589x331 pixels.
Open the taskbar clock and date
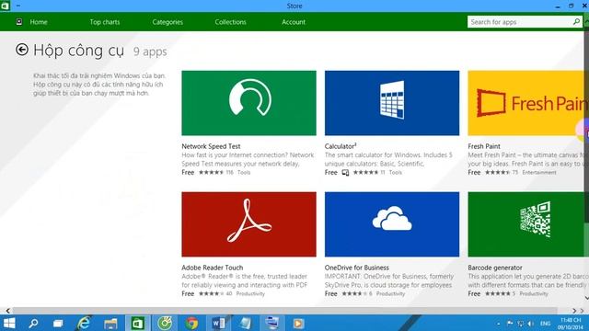click(x=571, y=324)
